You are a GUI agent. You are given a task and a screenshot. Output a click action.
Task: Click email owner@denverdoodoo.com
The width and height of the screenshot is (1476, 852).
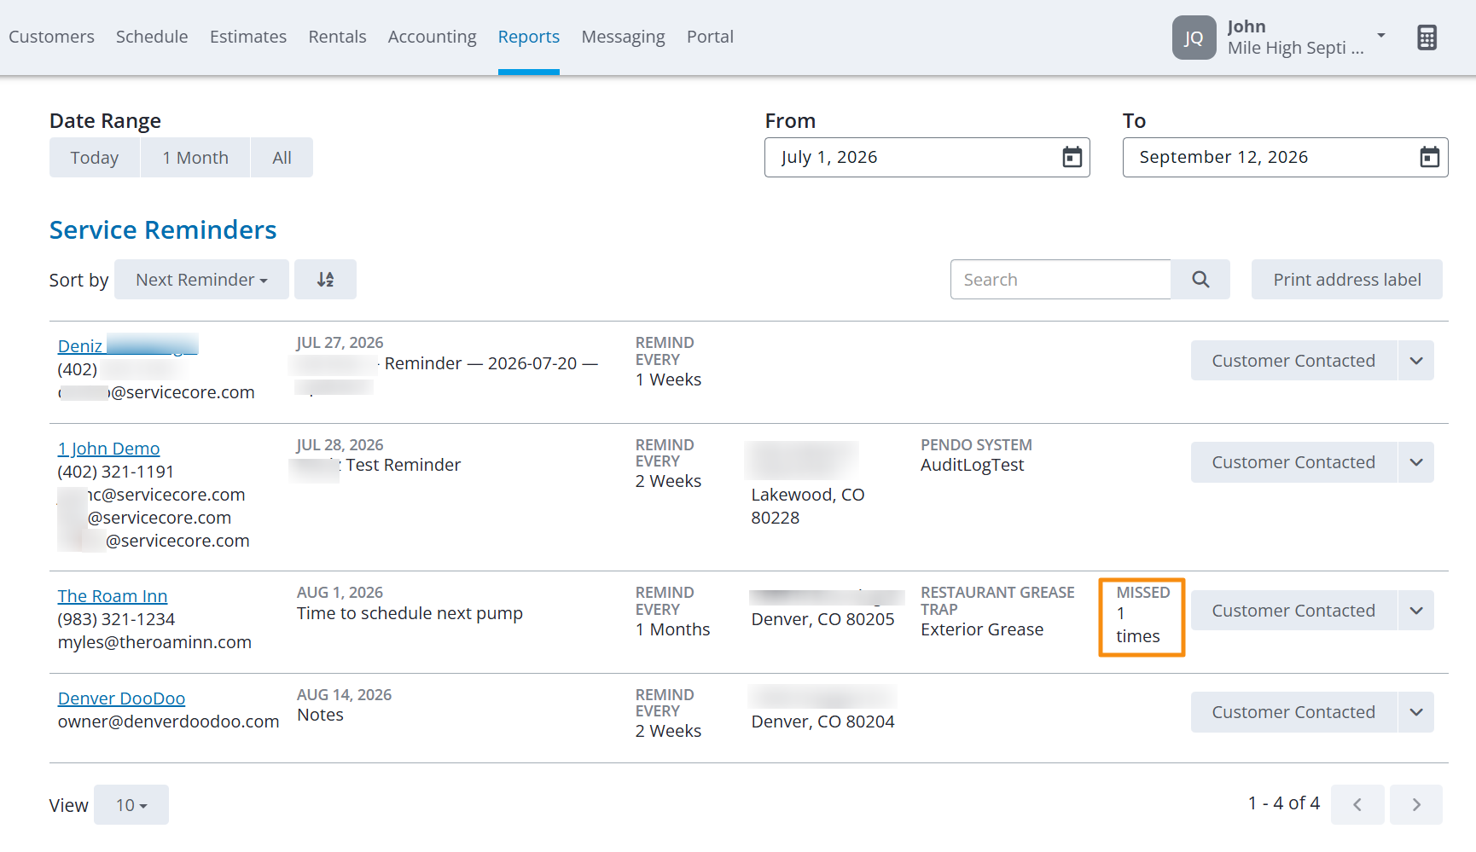(x=168, y=722)
